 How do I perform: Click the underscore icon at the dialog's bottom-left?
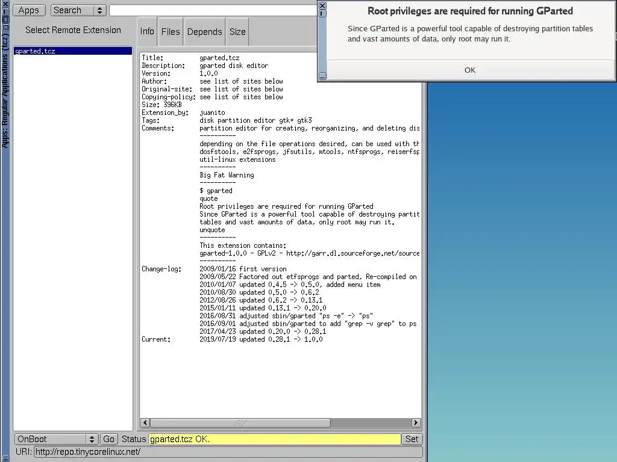[x=322, y=76]
